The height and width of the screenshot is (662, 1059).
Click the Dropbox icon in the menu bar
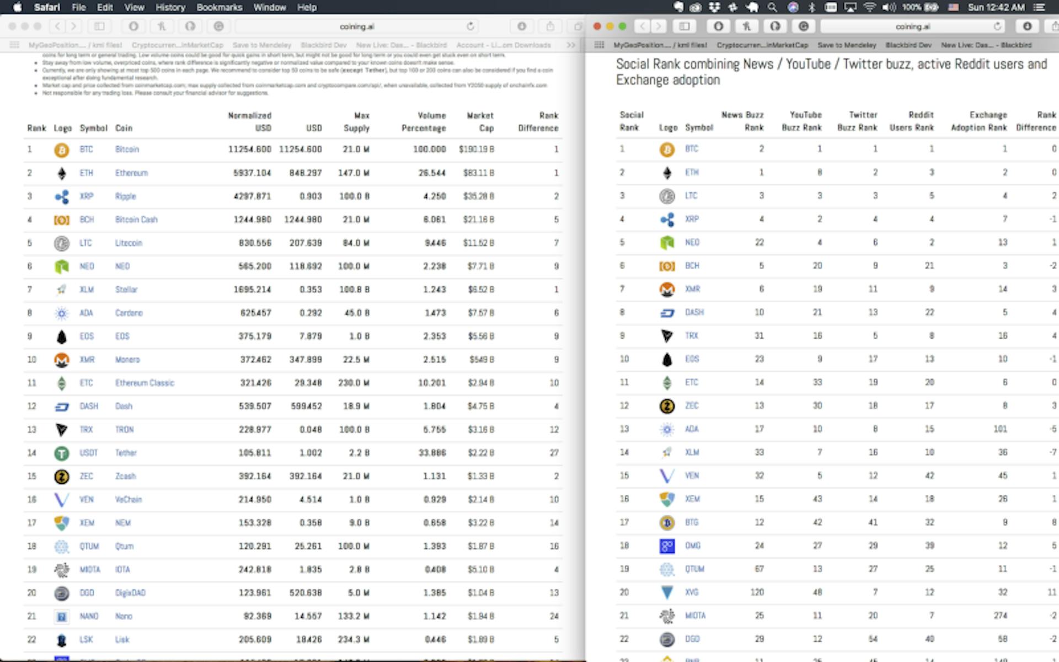point(714,7)
